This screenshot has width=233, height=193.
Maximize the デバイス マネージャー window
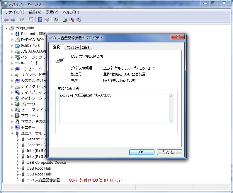(x=213, y=3)
